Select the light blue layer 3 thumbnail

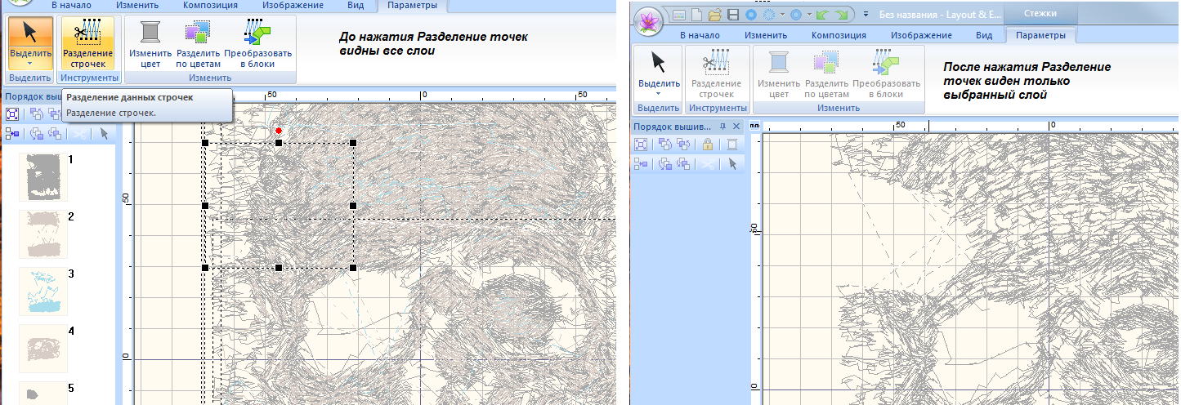43,291
